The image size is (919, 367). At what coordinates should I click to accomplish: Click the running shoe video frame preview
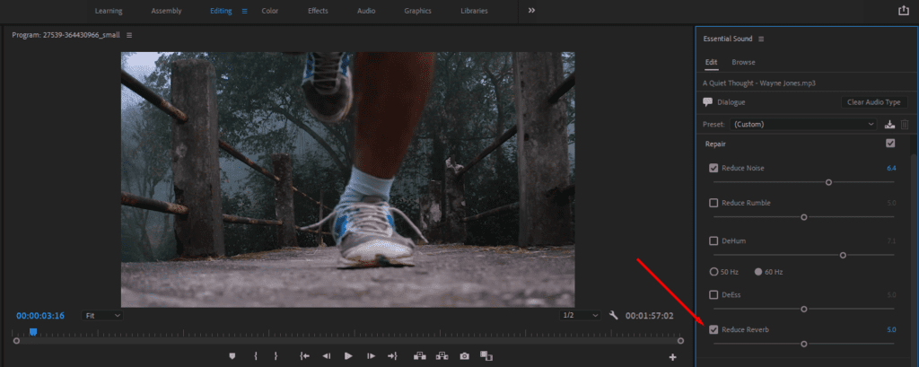tap(347, 179)
